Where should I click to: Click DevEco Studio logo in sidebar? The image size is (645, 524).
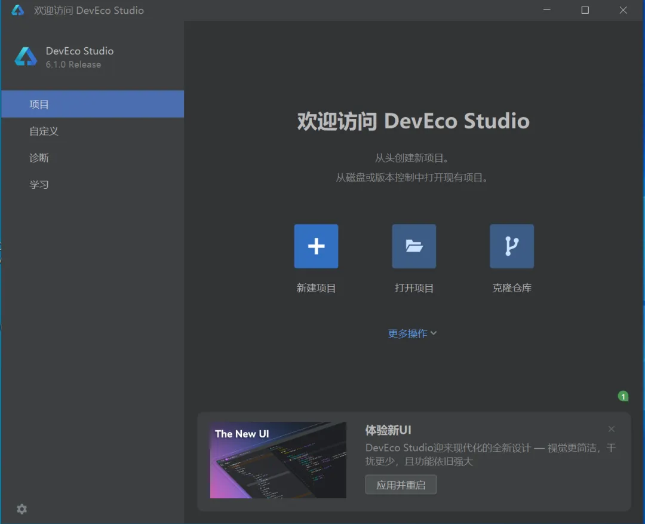click(26, 57)
